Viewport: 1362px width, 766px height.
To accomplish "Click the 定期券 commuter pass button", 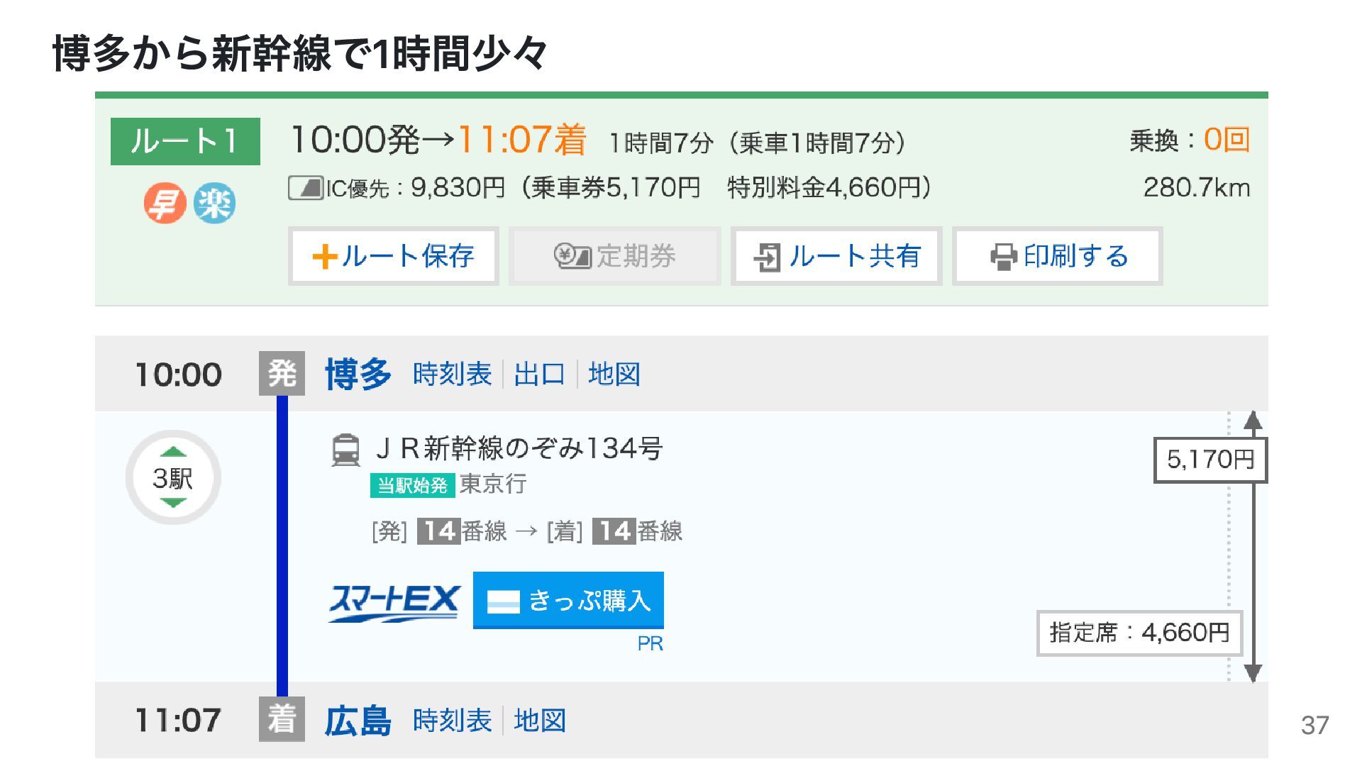I will (615, 256).
